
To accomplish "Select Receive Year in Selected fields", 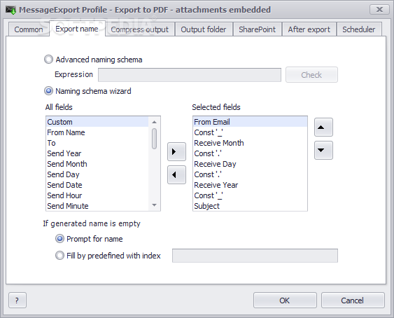I will click(250, 185).
